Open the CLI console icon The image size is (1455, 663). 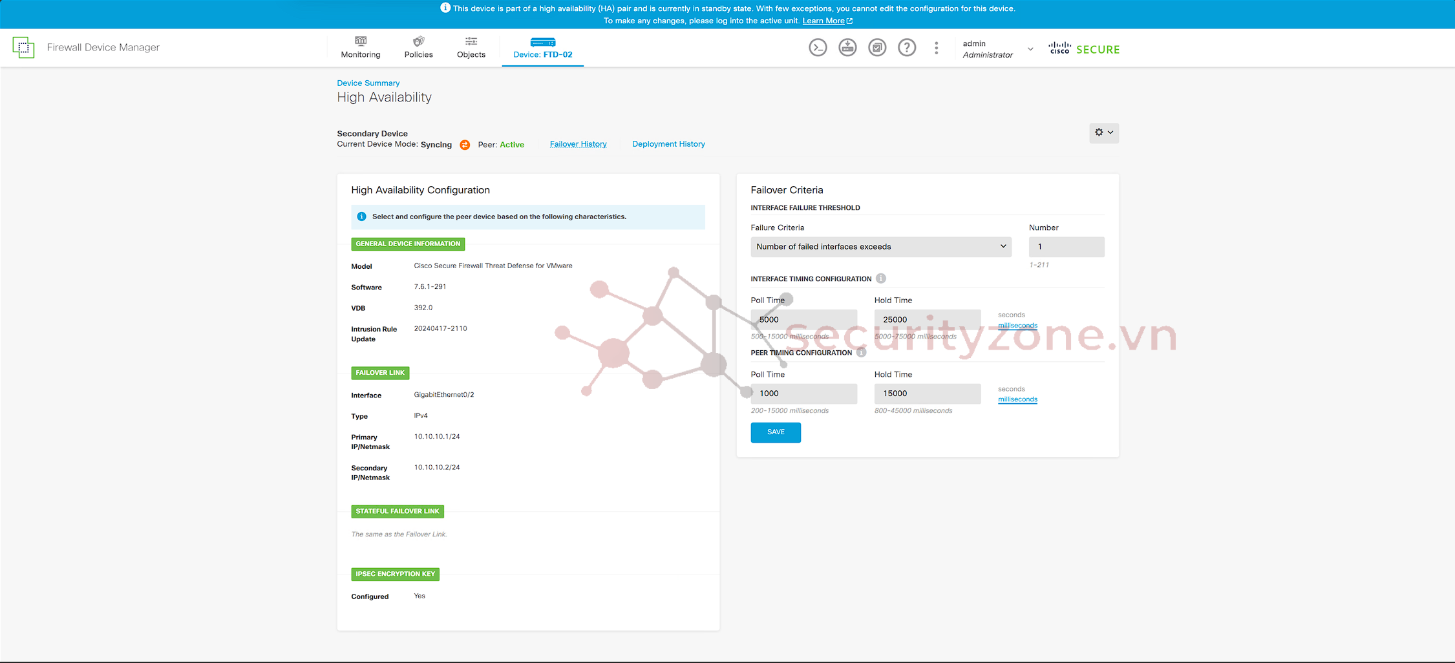click(x=818, y=48)
